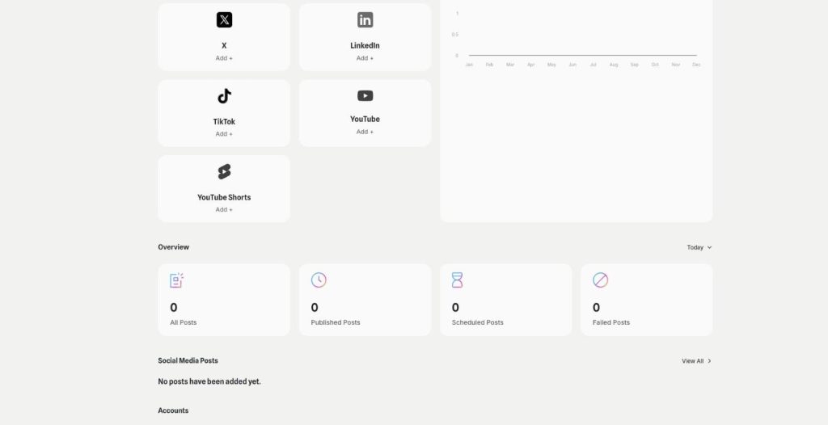Click the LinkedIn name label
Image resolution: width=828 pixels, height=425 pixels.
(x=365, y=46)
